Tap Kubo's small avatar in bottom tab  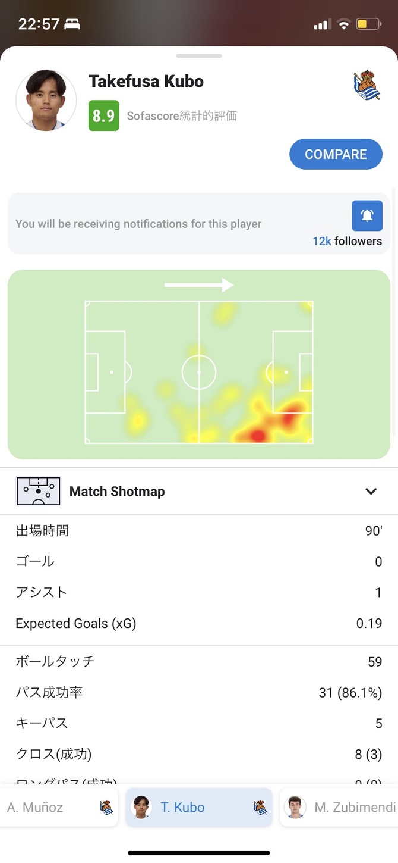[141, 808]
